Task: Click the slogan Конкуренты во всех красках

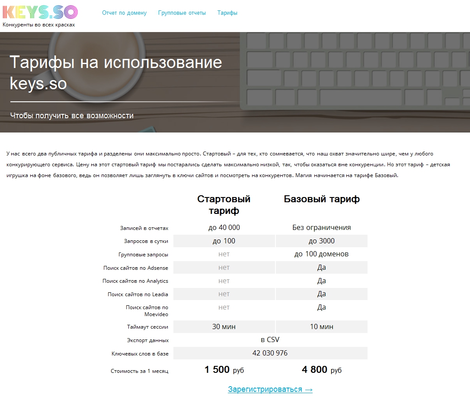Action: 38,25
